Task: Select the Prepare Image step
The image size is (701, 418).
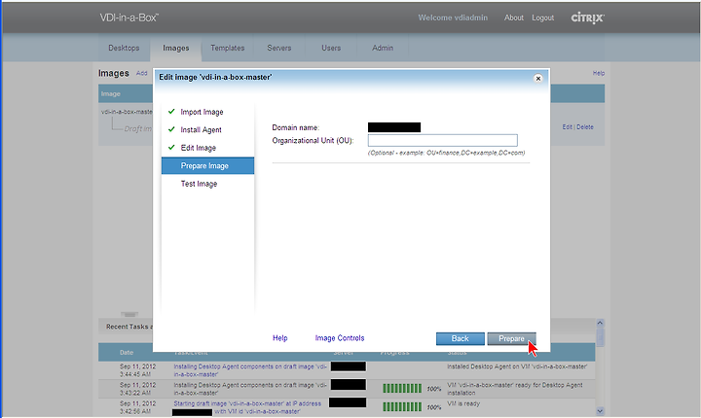Action: pyautogui.click(x=208, y=165)
